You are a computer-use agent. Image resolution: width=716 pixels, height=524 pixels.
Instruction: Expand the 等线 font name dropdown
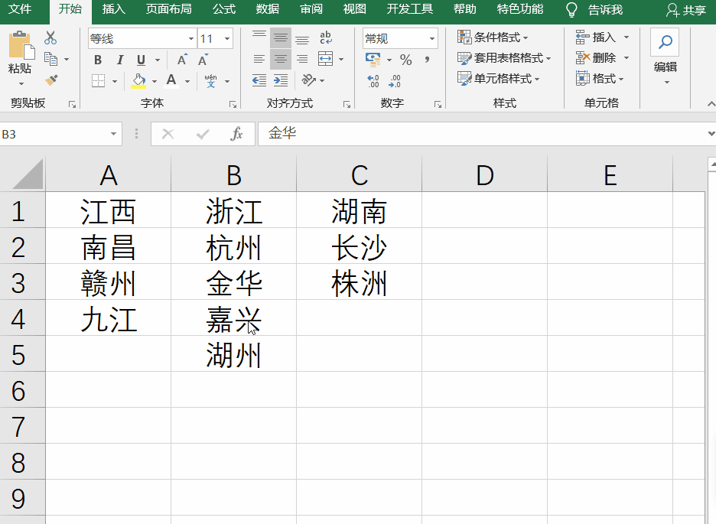coord(191,39)
